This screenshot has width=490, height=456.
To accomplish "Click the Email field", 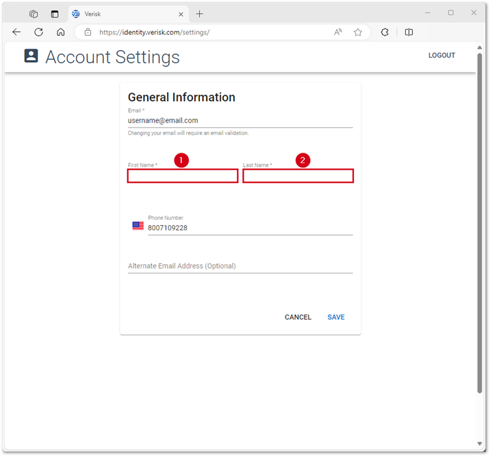I will [x=240, y=121].
